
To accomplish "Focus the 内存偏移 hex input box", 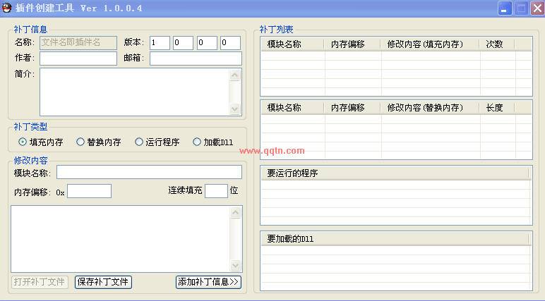I will (89, 191).
